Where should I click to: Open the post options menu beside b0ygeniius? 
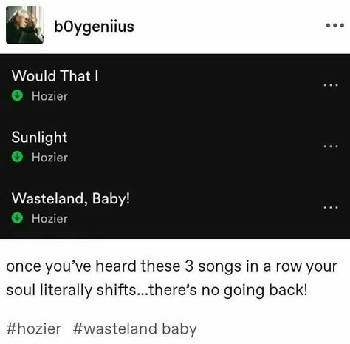pyautogui.click(x=335, y=25)
